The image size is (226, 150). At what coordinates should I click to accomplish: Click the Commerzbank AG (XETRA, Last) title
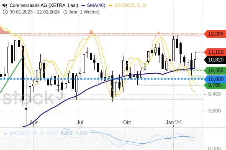click(x=44, y=5)
